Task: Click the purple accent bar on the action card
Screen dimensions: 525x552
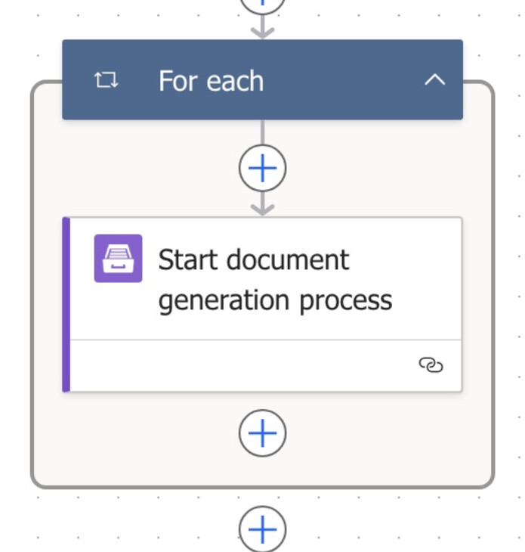Action: tap(66, 304)
